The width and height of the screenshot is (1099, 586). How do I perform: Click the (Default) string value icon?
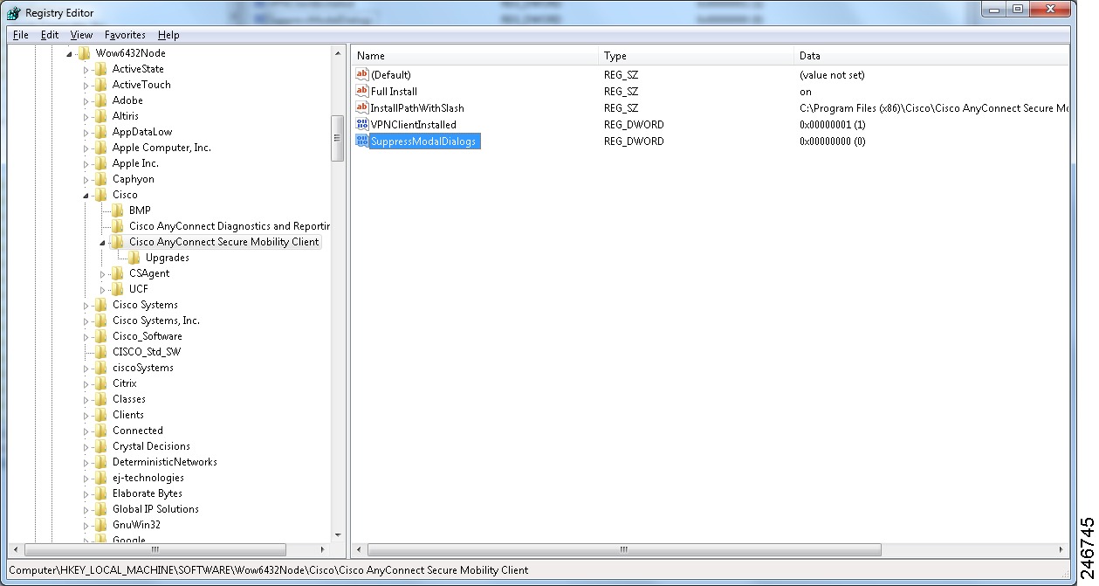tap(362, 74)
